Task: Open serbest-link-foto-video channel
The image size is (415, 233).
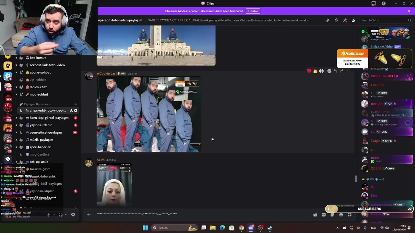Action: pyautogui.click(x=47, y=65)
